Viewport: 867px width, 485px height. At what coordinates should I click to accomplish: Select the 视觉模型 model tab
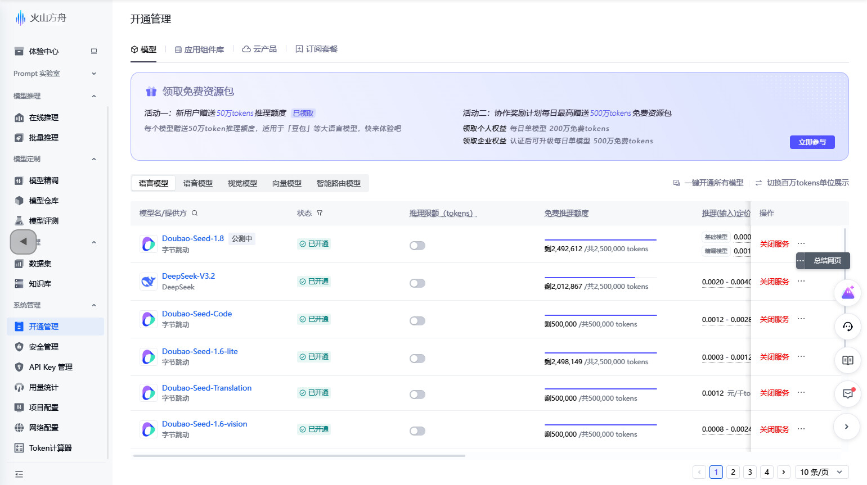point(242,183)
